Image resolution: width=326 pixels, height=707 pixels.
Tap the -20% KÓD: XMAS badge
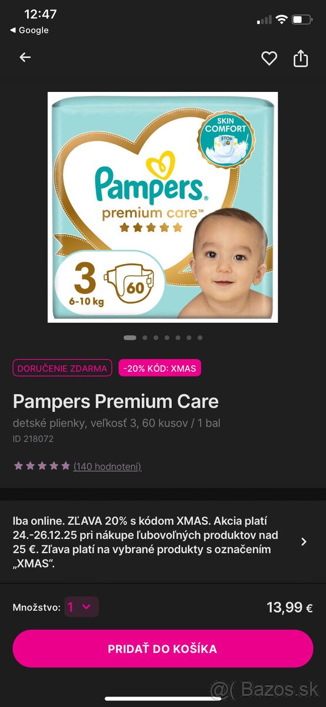[x=160, y=368]
